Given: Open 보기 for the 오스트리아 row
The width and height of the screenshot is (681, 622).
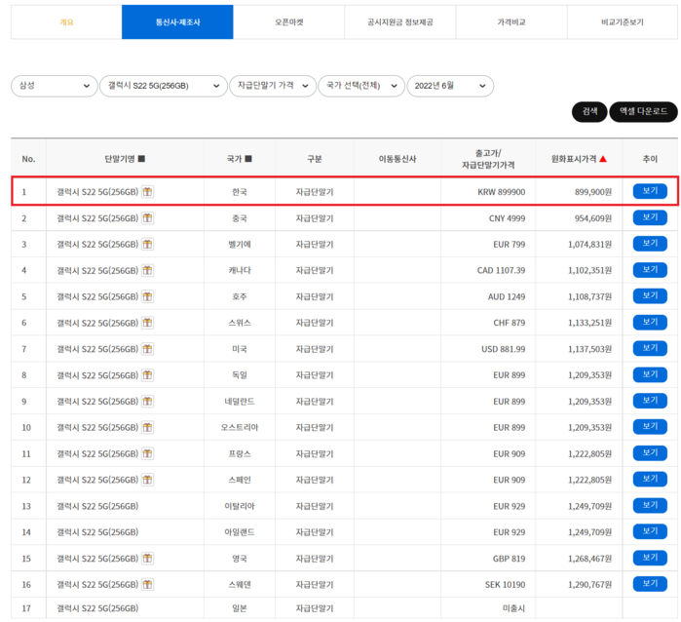Looking at the screenshot, I should click(x=650, y=427).
